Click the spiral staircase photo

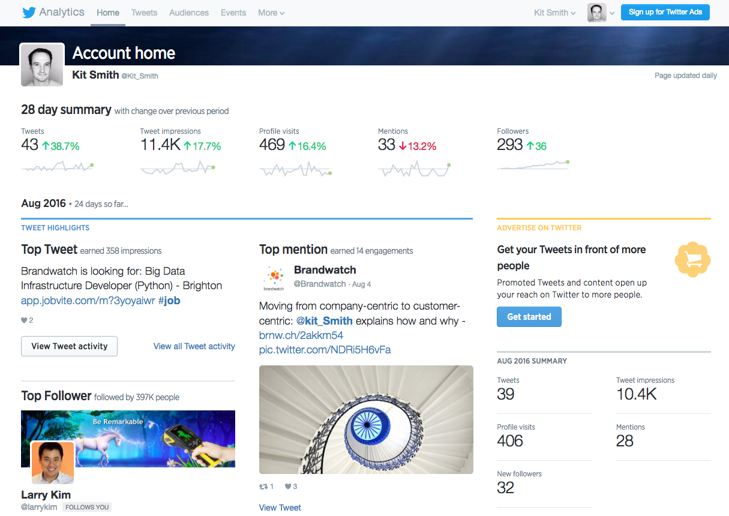366,419
